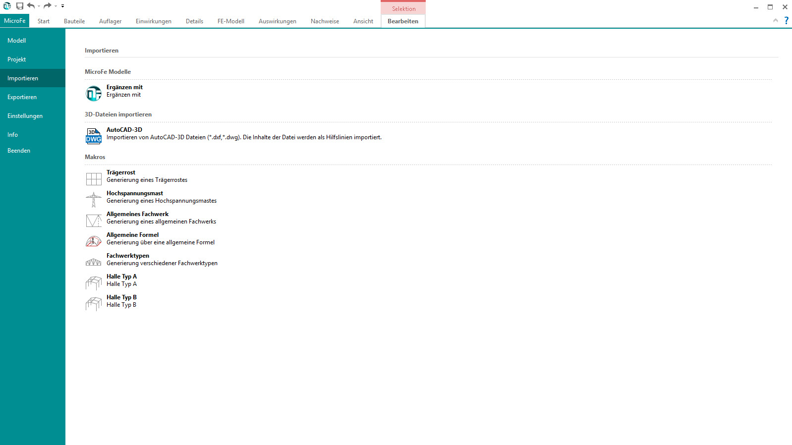The height and width of the screenshot is (445, 792).
Task: Select the Bearbeiten tab
Action: [x=403, y=21]
